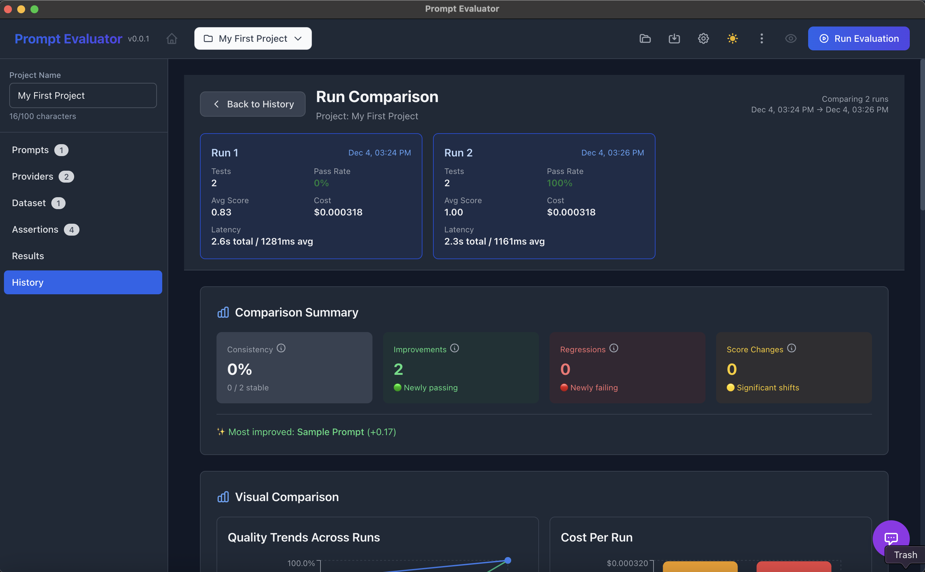Open the Prompts section in sidebar
This screenshot has height=572, width=925.
tap(30, 150)
